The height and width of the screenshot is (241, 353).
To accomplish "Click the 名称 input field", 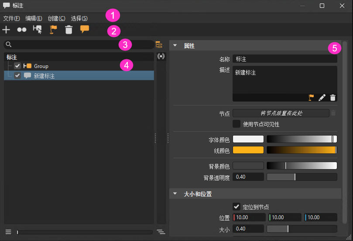I will tap(285, 59).
